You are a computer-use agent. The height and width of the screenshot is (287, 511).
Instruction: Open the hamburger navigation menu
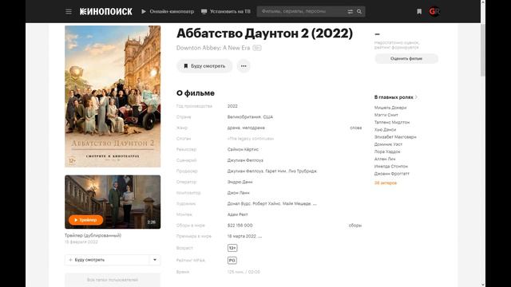pyautogui.click(x=69, y=11)
